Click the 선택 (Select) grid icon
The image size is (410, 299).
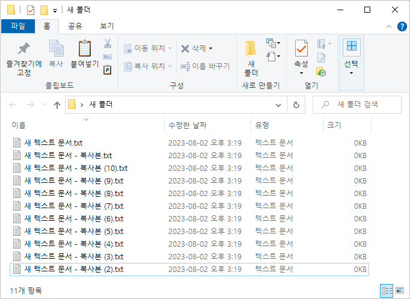352,46
